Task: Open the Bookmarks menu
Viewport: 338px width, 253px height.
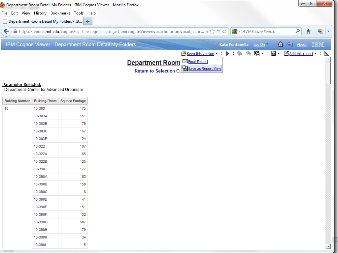Action: pyautogui.click(x=60, y=13)
